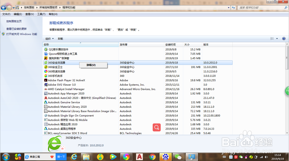
Task: Open Internet Explorer from the taskbar
Action: 74,157
